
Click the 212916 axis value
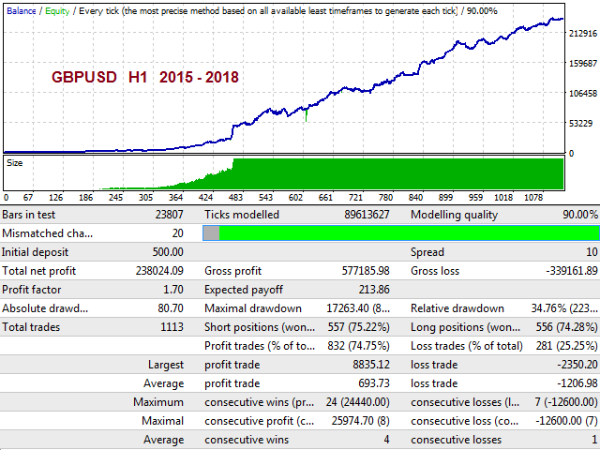(583, 34)
